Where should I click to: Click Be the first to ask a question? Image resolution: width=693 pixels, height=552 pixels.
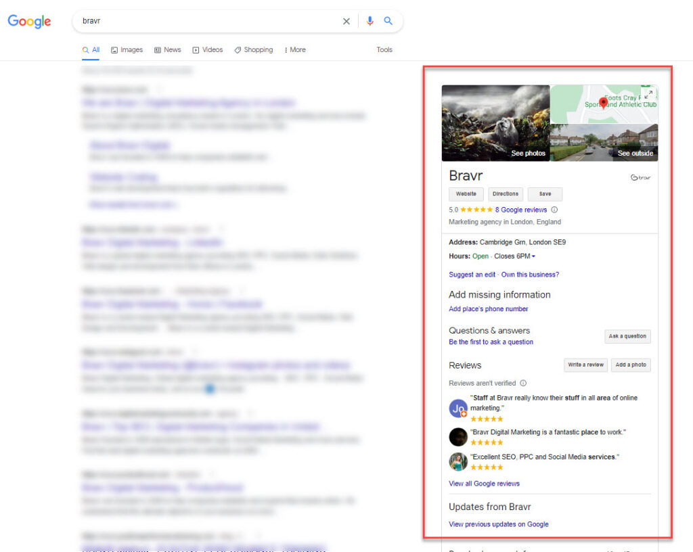(491, 342)
